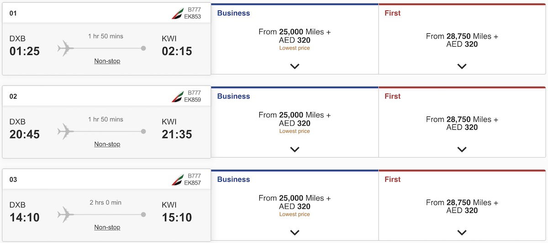The height and width of the screenshot is (243, 548).
Task: Expand Business fare chevron for flight EK859
Action: pos(295,149)
